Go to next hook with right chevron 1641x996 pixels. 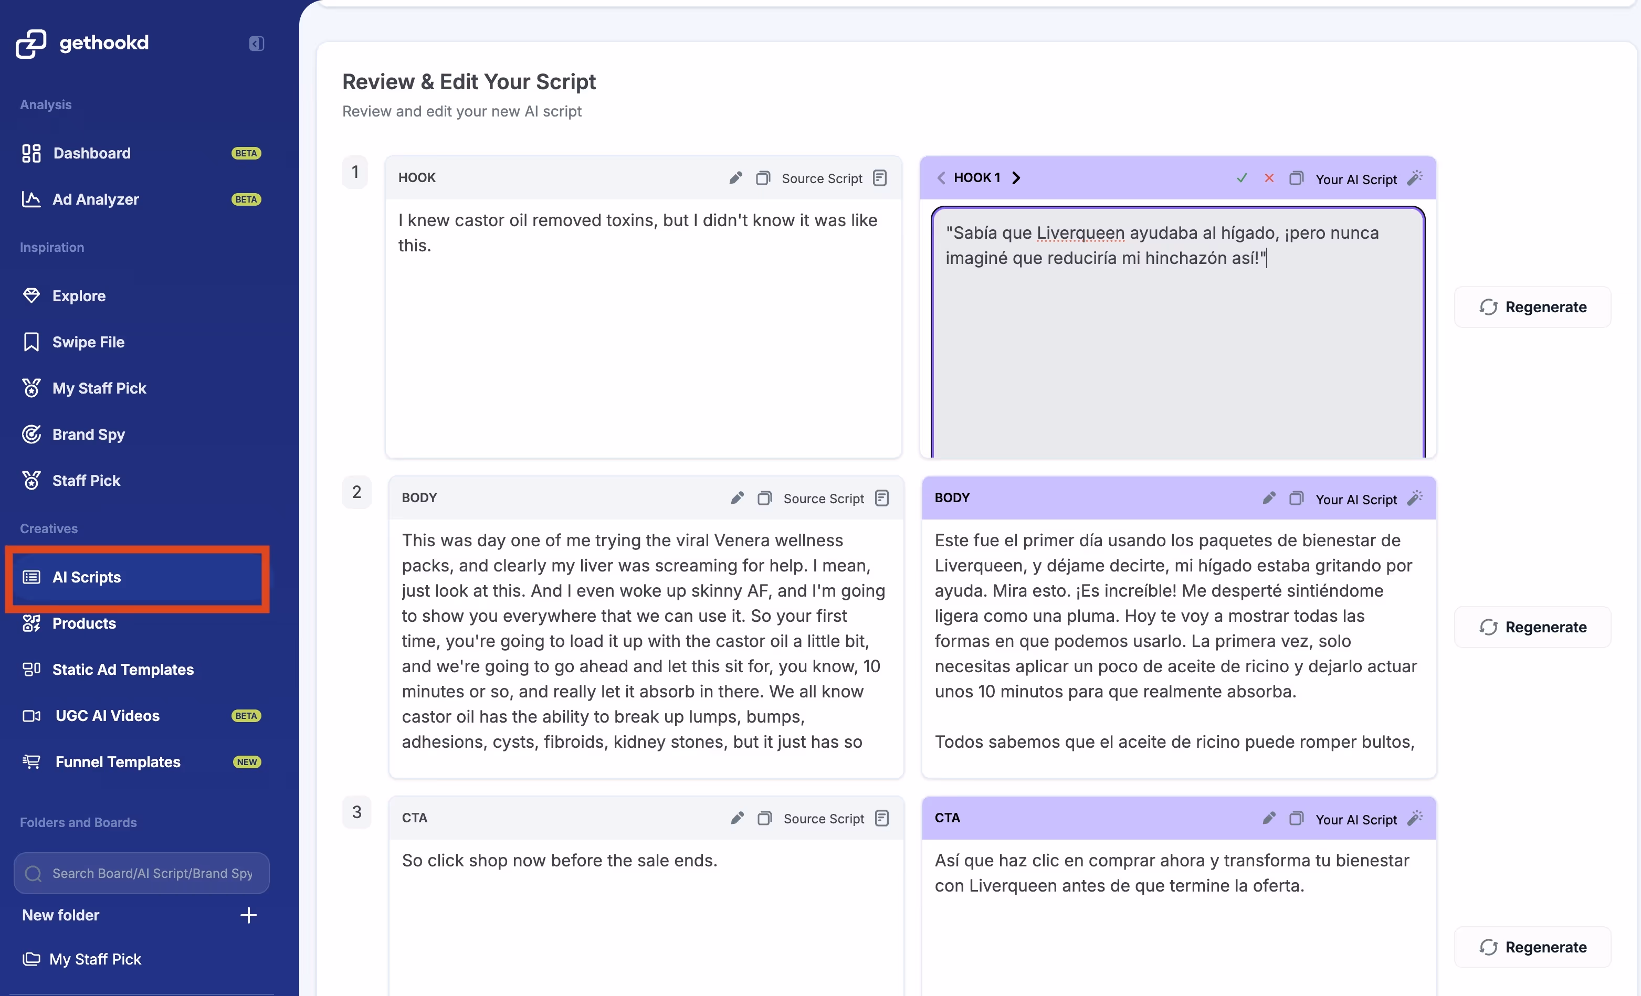tap(1016, 178)
